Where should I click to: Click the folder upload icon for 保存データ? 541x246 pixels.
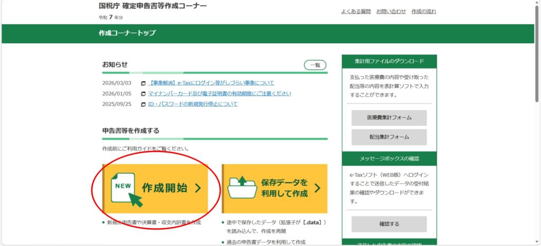pyautogui.click(x=242, y=187)
